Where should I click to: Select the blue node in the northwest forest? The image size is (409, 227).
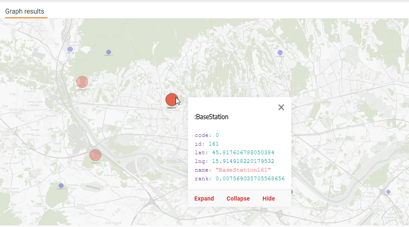point(109,52)
